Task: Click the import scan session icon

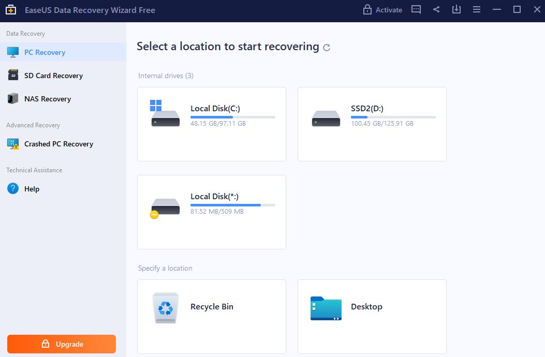Action: pos(456,10)
